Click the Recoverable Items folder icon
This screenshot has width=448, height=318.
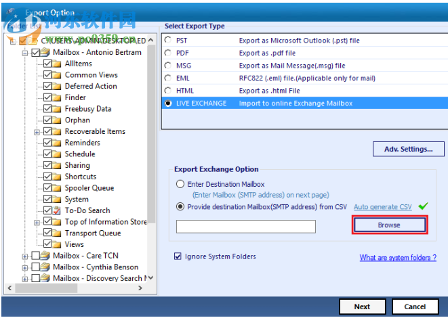(x=56, y=131)
